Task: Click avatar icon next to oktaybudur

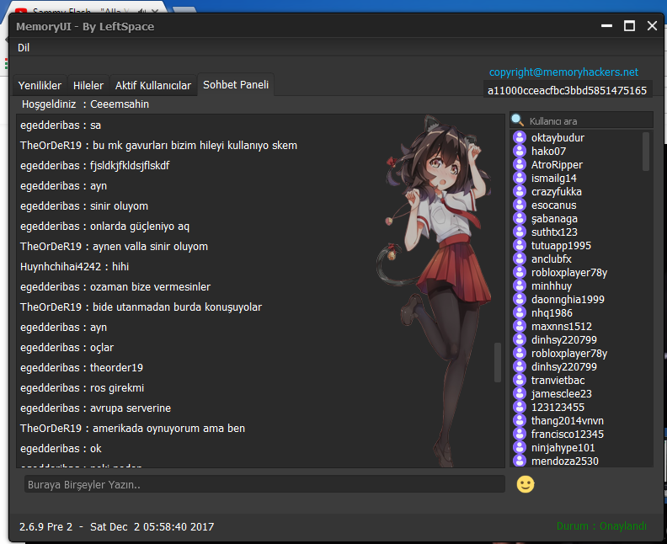Action: point(520,138)
